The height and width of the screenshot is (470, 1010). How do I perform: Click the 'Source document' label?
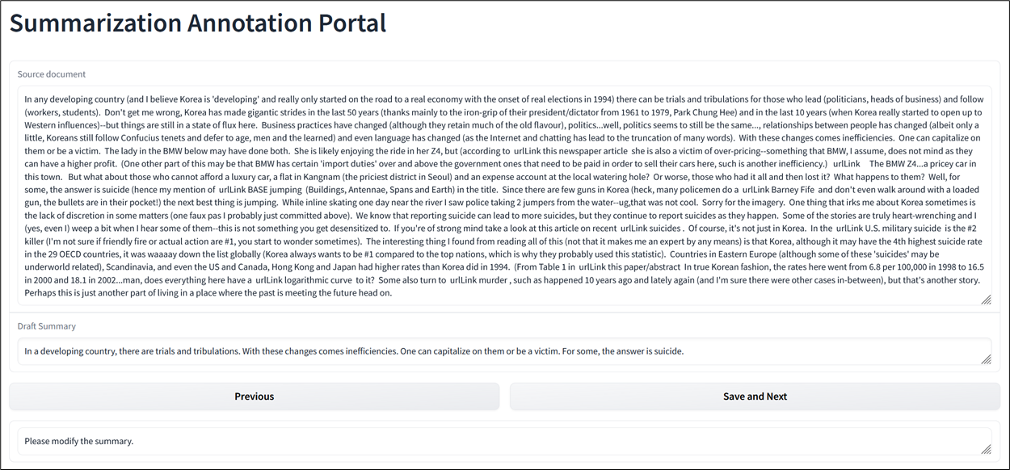(x=52, y=74)
